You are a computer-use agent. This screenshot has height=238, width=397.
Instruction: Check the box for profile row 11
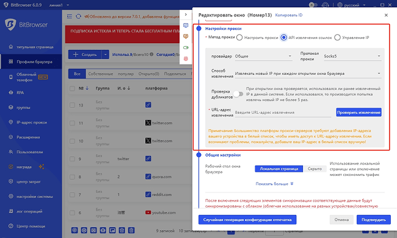tap(73, 123)
